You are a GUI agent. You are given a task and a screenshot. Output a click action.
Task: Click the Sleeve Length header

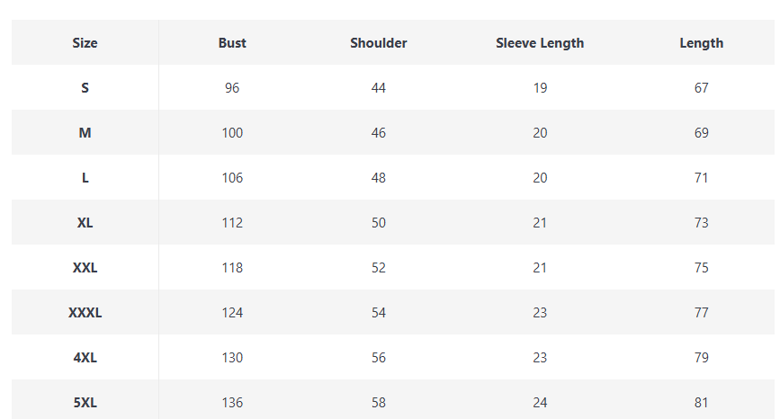pyautogui.click(x=540, y=42)
